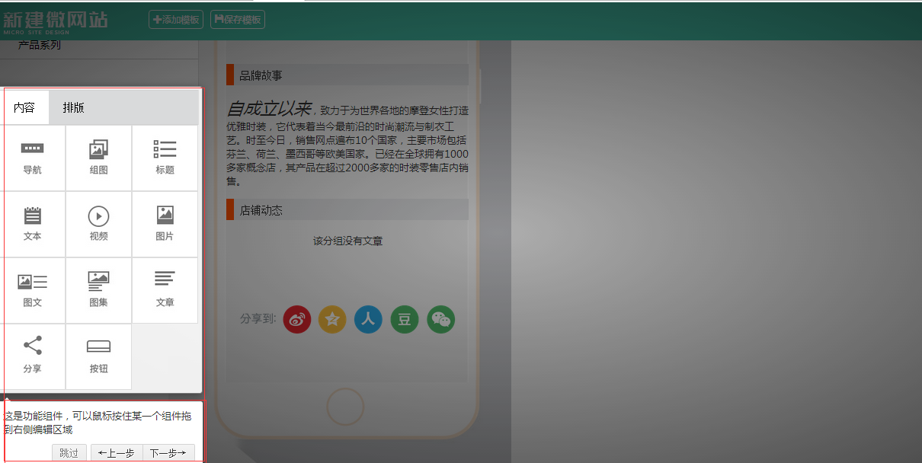Select the 文本 text component
This screenshot has height=463, width=922.
33,225
